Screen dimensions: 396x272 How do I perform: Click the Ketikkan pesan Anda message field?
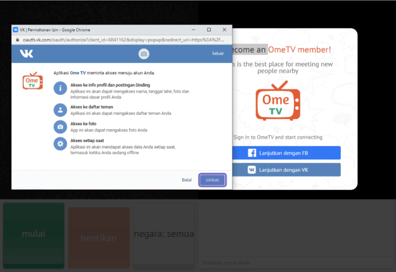click(x=296, y=263)
